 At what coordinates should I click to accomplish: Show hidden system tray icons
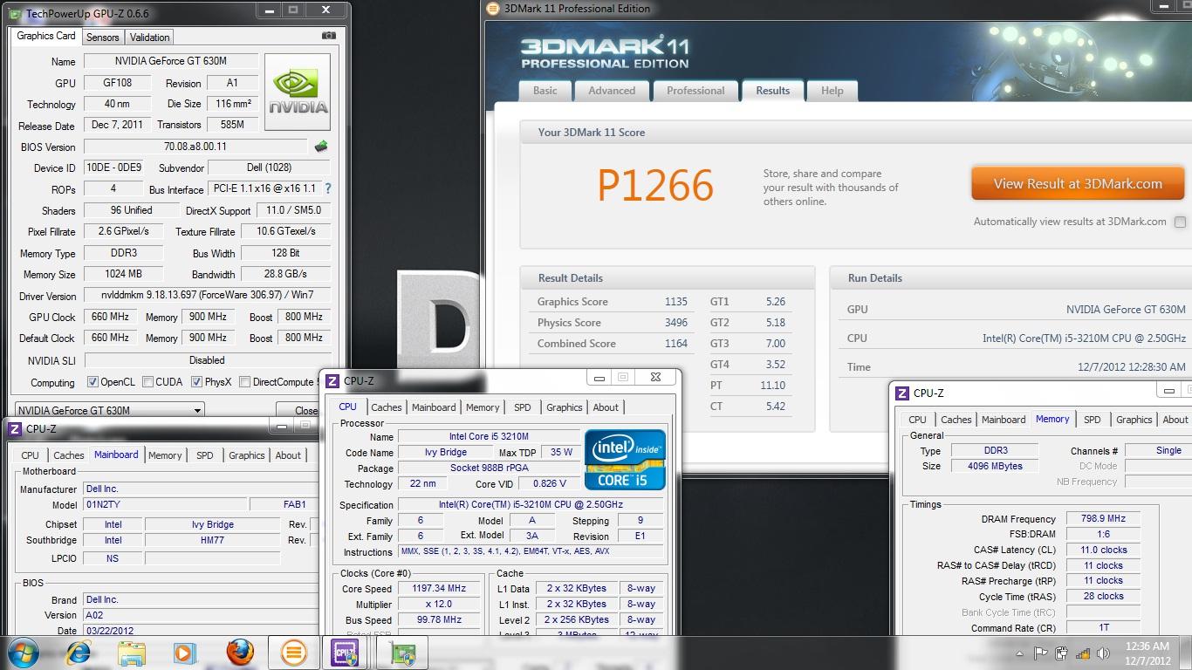(x=1020, y=653)
